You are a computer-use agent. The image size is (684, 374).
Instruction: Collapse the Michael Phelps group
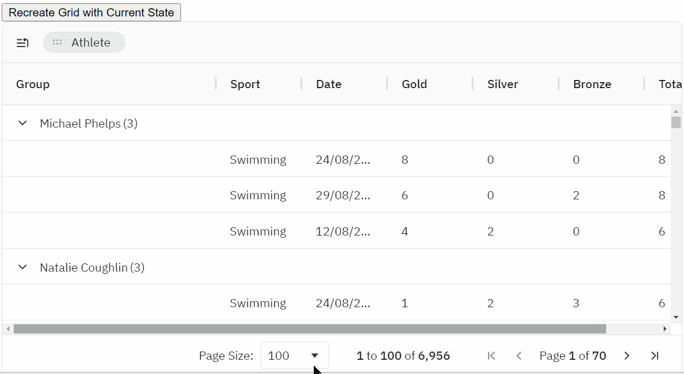pos(22,123)
